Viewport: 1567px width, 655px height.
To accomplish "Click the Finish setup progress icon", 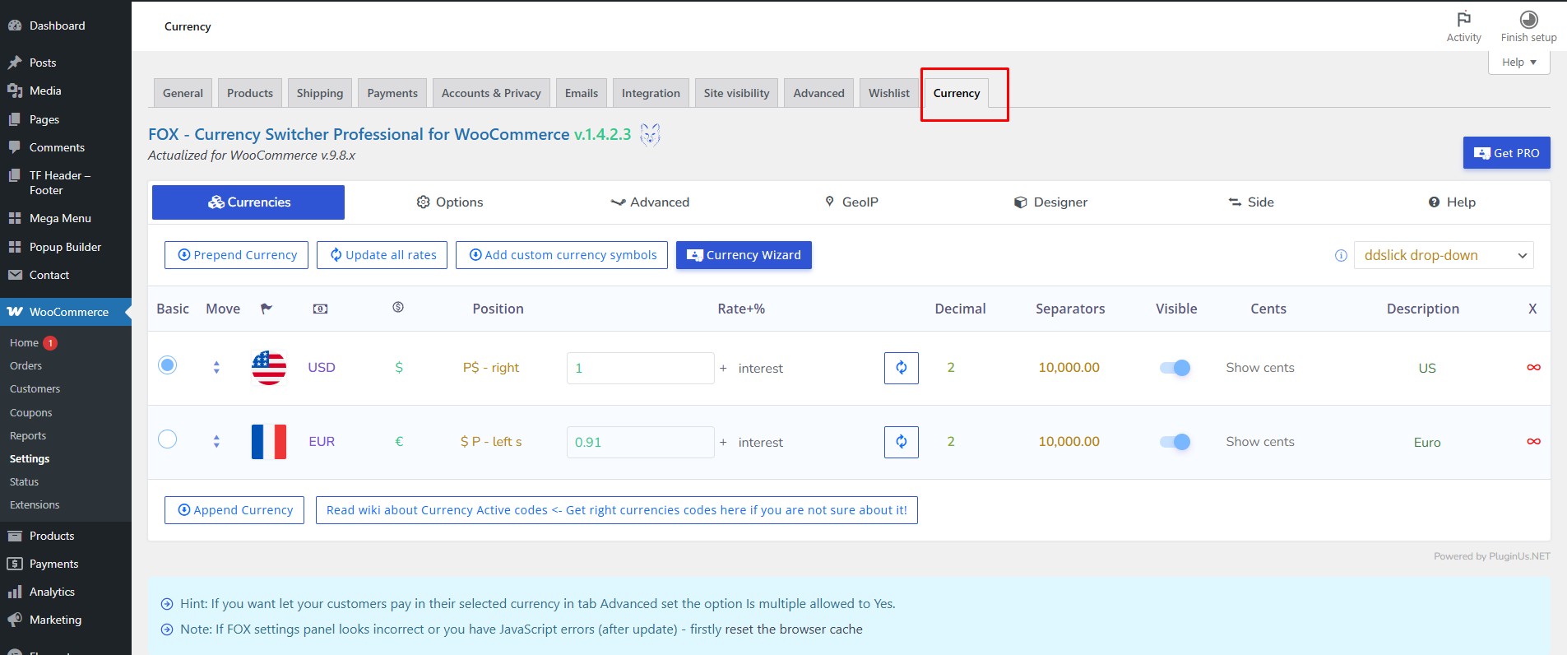I will (x=1528, y=19).
